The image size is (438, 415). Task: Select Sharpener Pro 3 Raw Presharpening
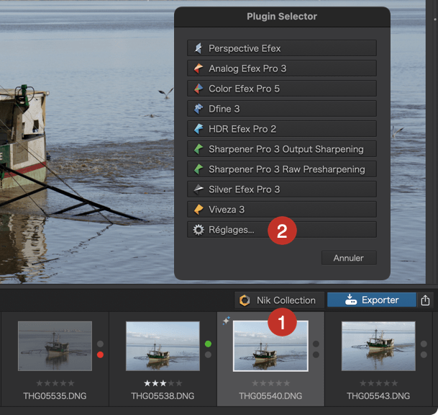[282, 169]
